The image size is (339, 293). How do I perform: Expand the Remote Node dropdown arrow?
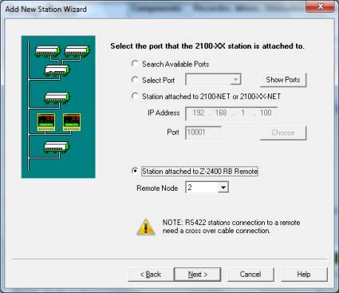(x=223, y=188)
